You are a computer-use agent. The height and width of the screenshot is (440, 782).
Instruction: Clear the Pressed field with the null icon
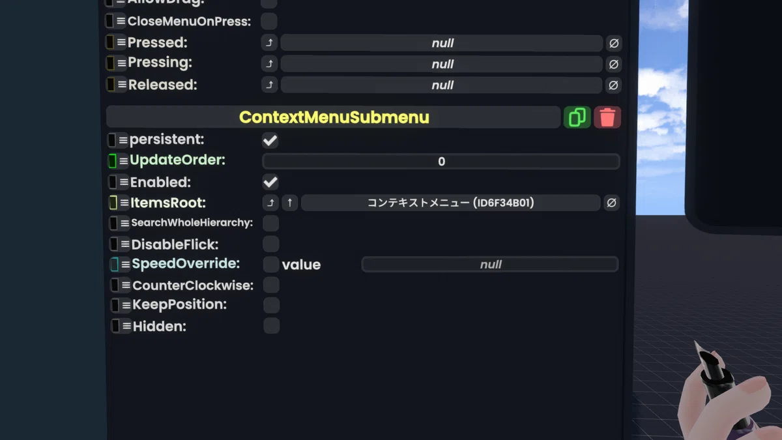coord(613,44)
